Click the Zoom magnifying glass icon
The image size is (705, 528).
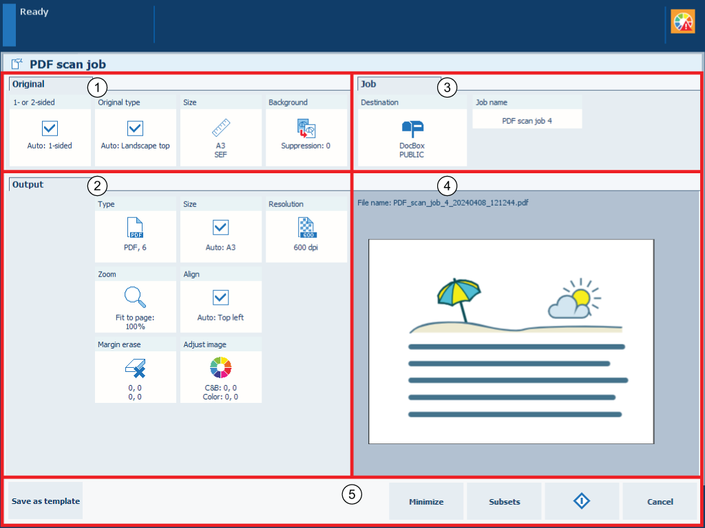tap(135, 297)
